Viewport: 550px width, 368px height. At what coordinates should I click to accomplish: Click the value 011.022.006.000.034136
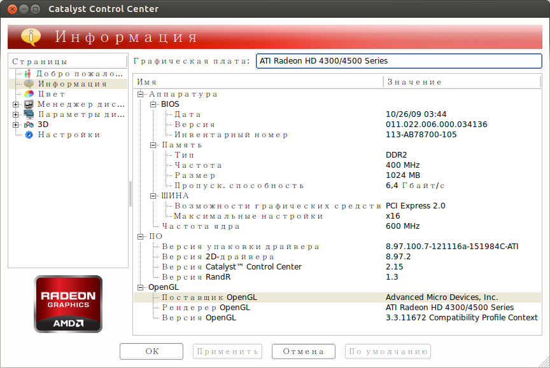click(x=436, y=125)
